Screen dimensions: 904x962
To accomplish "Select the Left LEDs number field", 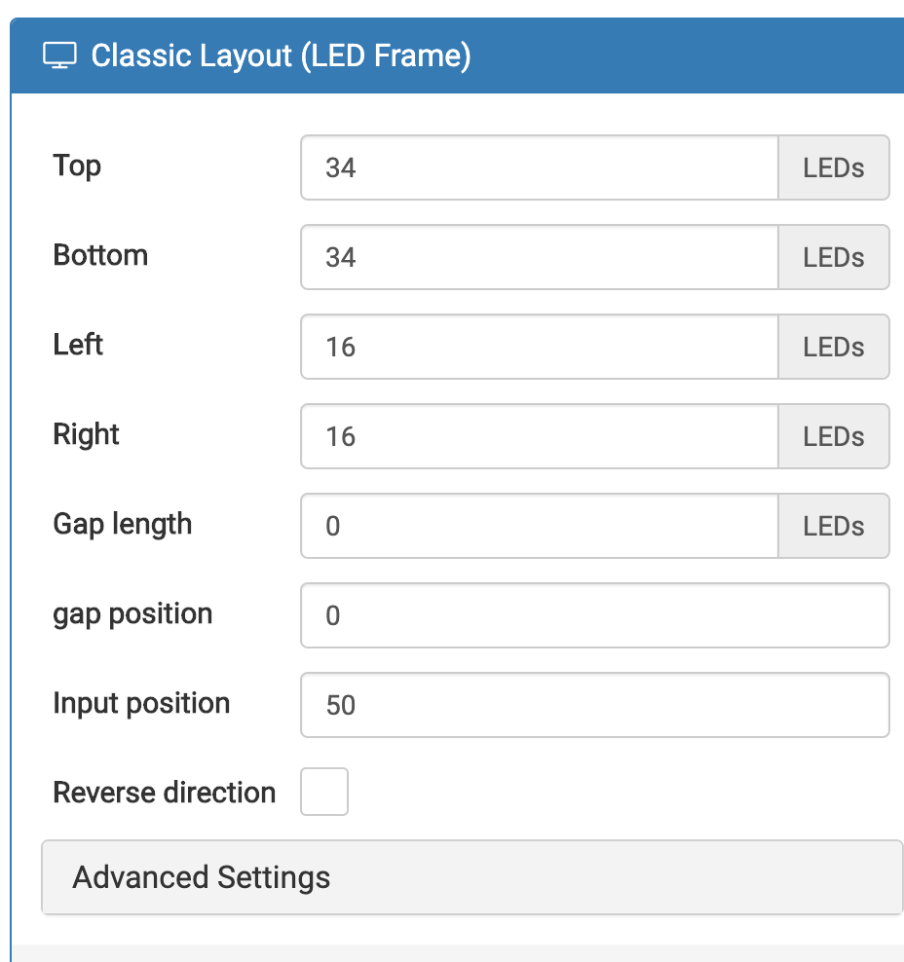I will 540,347.
